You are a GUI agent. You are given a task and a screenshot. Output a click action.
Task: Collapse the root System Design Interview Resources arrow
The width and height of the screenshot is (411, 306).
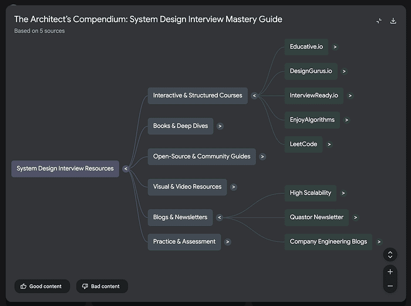click(126, 169)
